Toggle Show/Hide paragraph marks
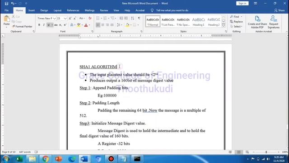Image resolution: width=289 pixels, height=163 pixels. (139, 18)
